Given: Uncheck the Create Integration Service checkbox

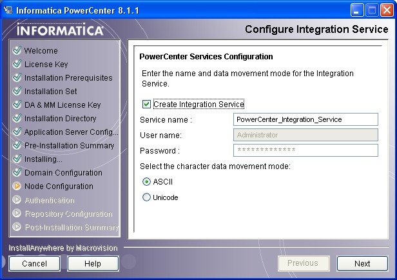Looking at the screenshot, I should (x=146, y=104).
